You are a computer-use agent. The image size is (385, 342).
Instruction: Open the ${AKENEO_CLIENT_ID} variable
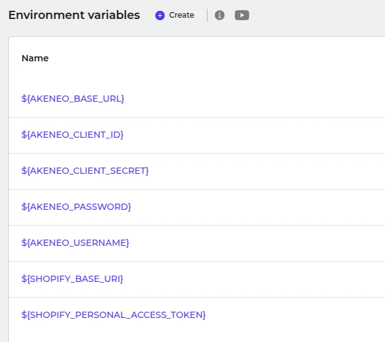point(73,135)
